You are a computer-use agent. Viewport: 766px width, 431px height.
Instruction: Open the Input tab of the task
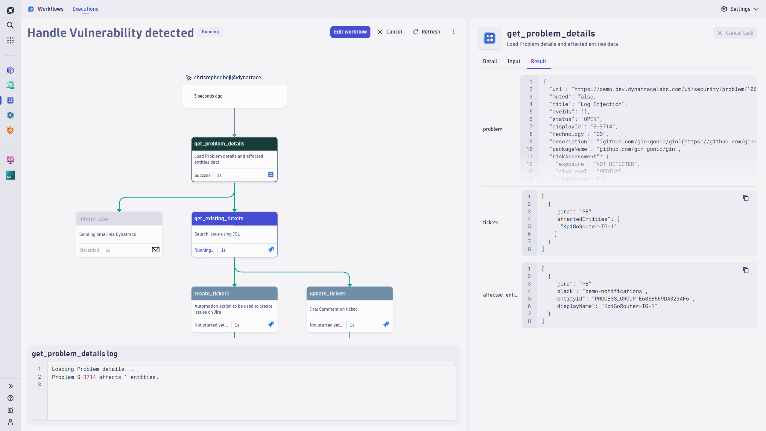[514, 61]
